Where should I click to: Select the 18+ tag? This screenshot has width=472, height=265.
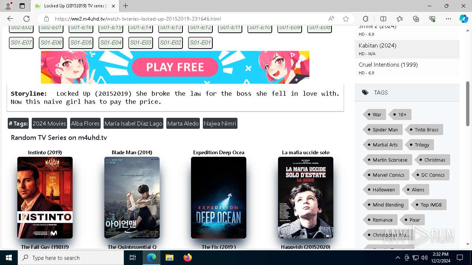click(400, 114)
